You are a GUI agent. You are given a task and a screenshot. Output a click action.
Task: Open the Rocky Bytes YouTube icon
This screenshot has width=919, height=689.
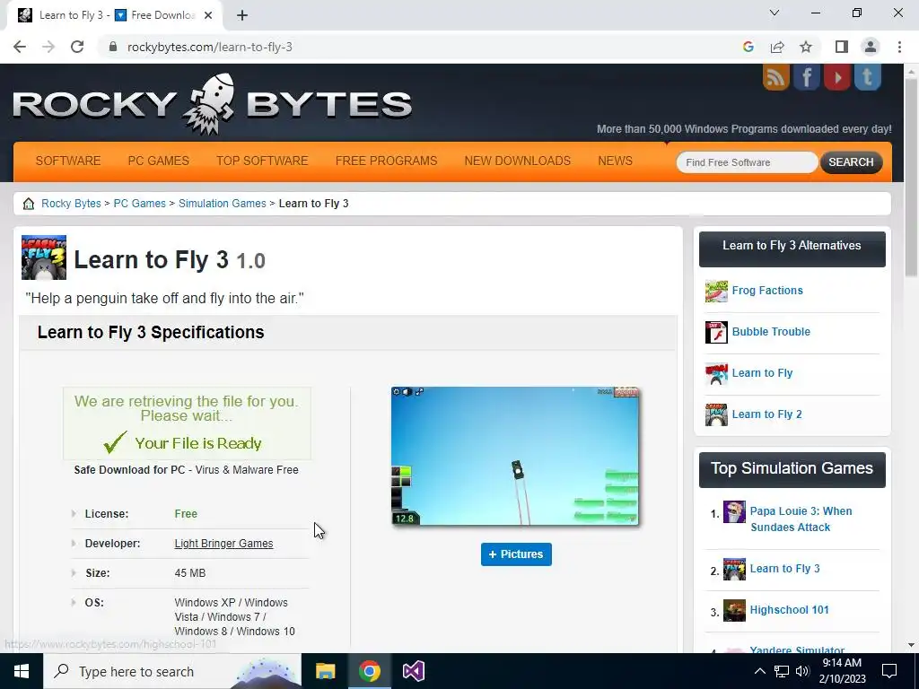837,77
